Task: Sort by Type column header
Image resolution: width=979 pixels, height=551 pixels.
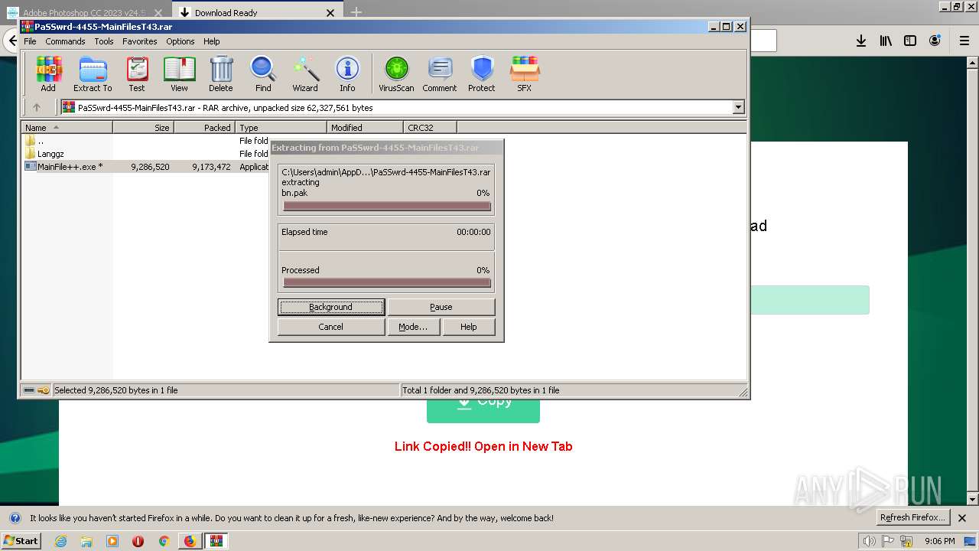Action: (281, 128)
